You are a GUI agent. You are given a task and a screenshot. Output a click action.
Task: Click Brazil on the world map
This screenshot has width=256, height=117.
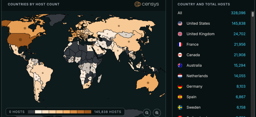(x=43, y=73)
